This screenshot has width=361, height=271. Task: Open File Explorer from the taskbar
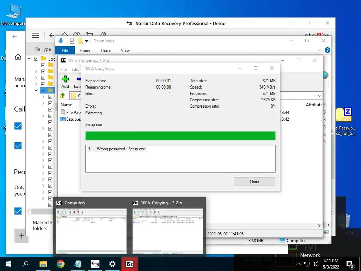tap(43, 264)
